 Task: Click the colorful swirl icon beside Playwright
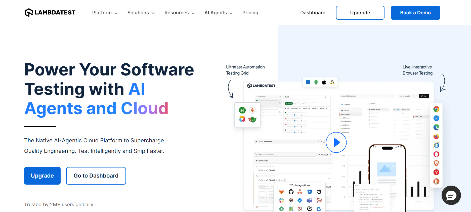(242, 119)
